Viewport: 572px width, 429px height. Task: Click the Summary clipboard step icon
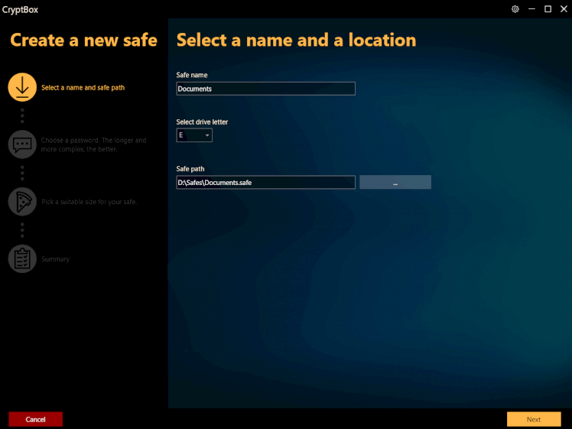[x=22, y=258]
